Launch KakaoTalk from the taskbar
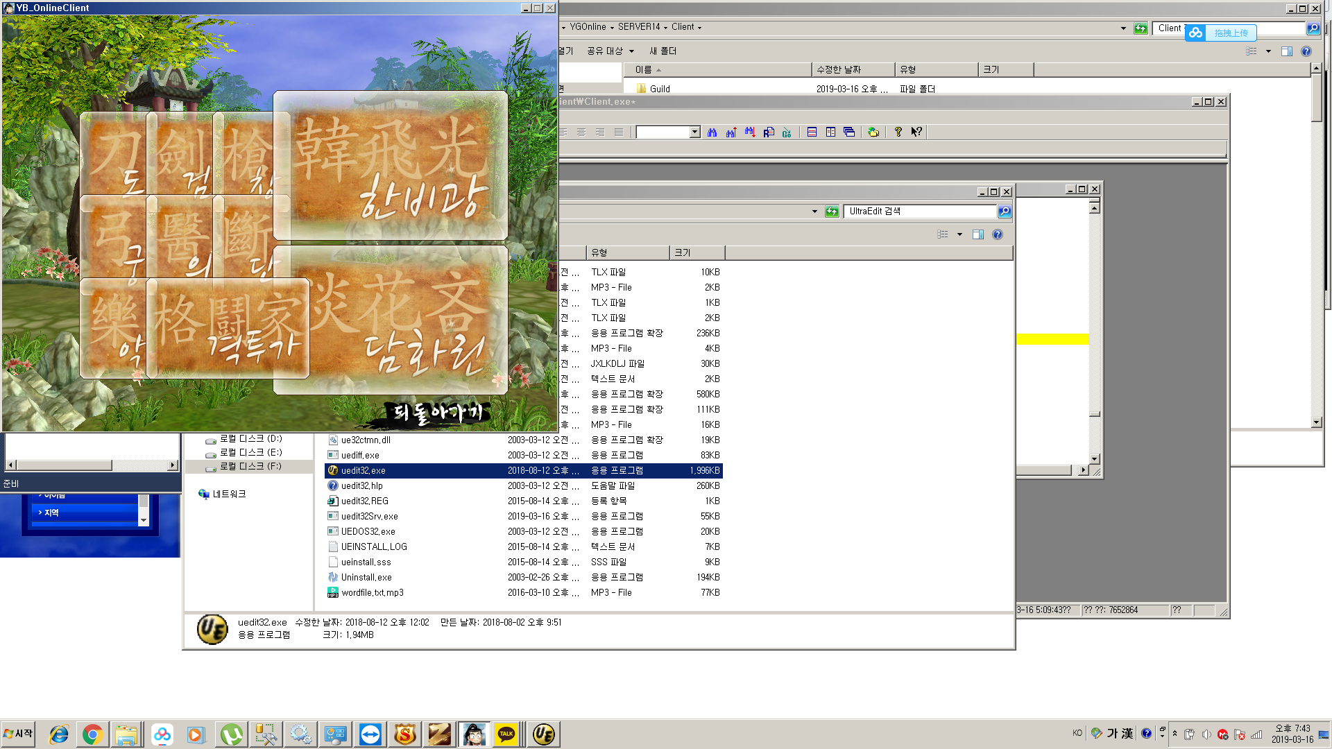The height and width of the screenshot is (749, 1332). 506,734
